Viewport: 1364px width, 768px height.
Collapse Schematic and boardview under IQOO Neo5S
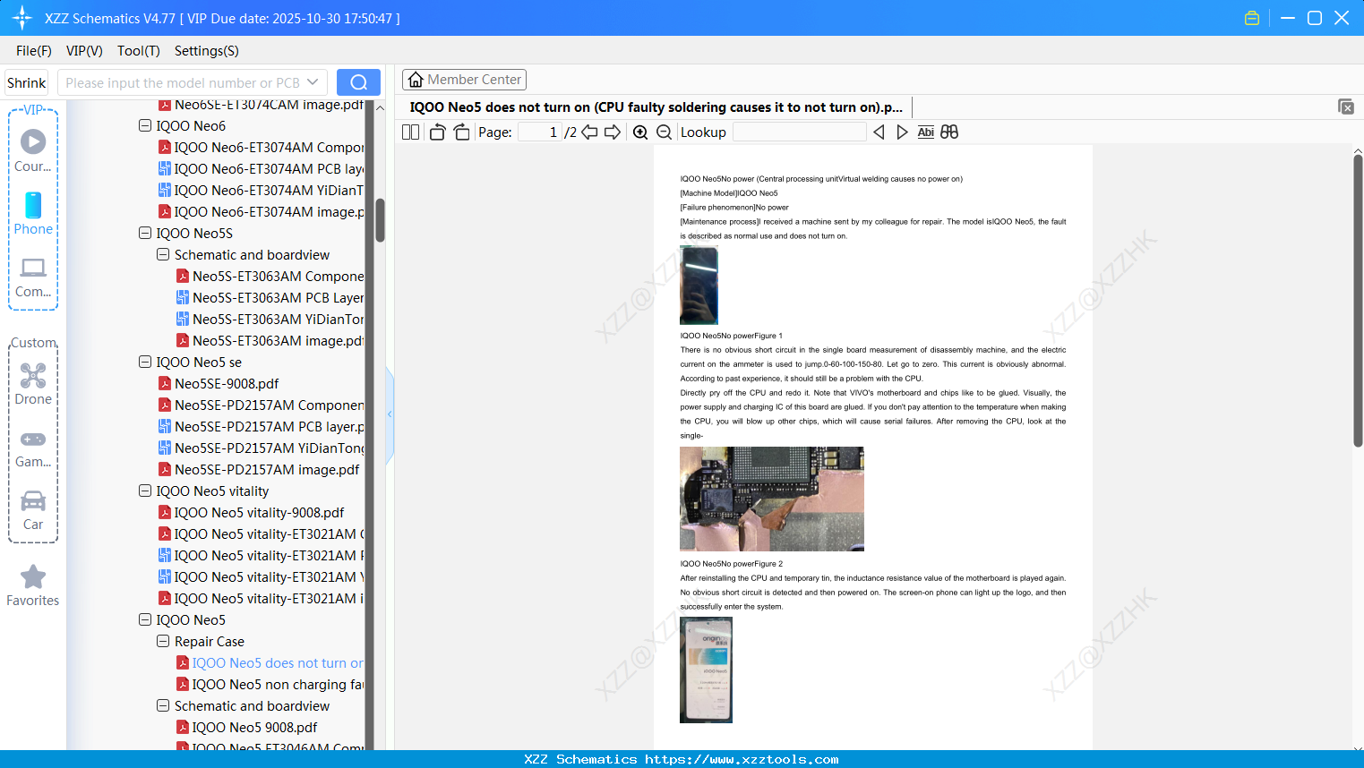[163, 255]
